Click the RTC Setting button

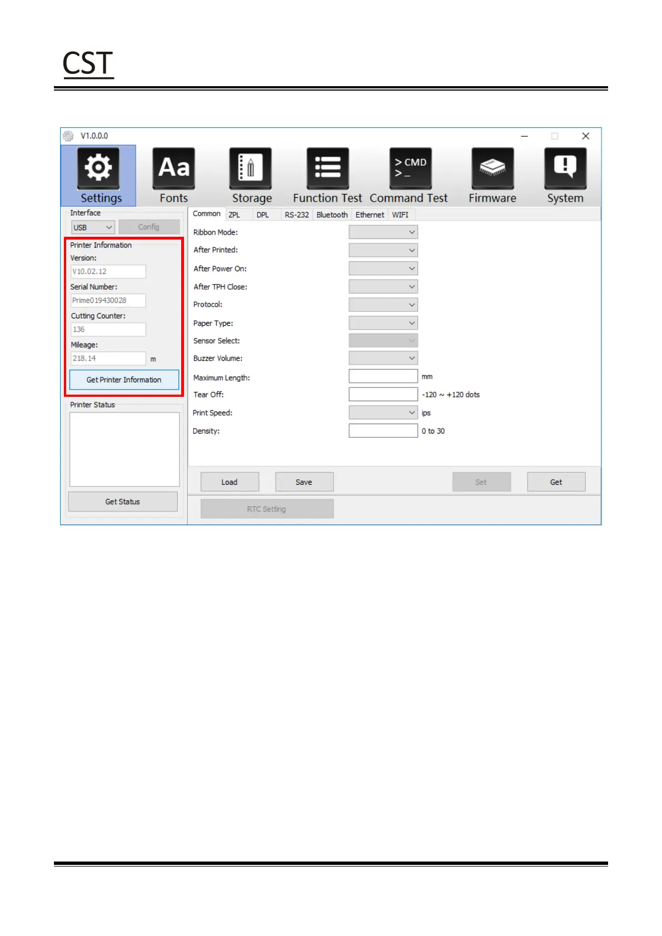267,509
